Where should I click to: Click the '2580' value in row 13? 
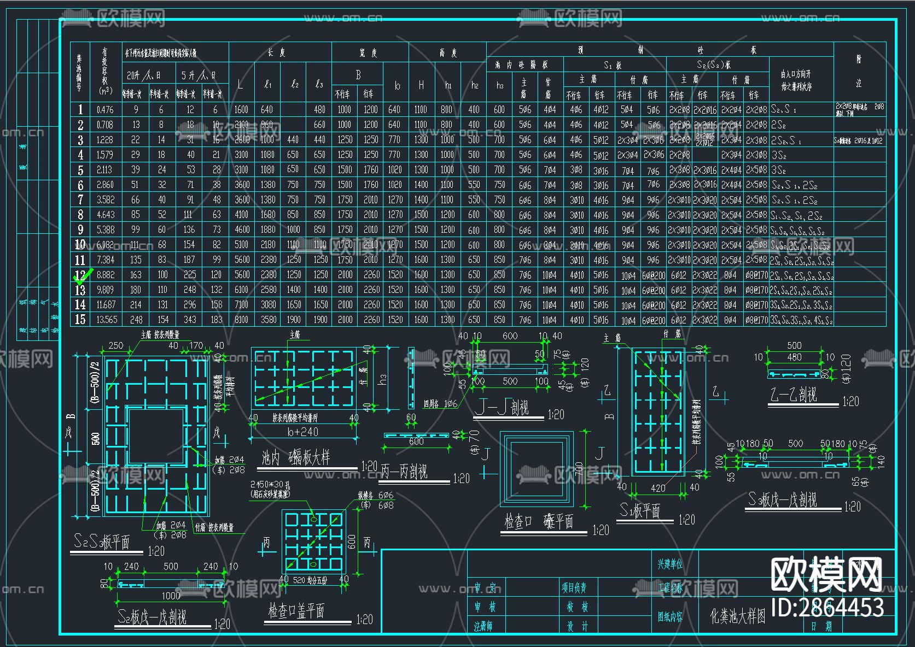pyautogui.click(x=268, y=290)
